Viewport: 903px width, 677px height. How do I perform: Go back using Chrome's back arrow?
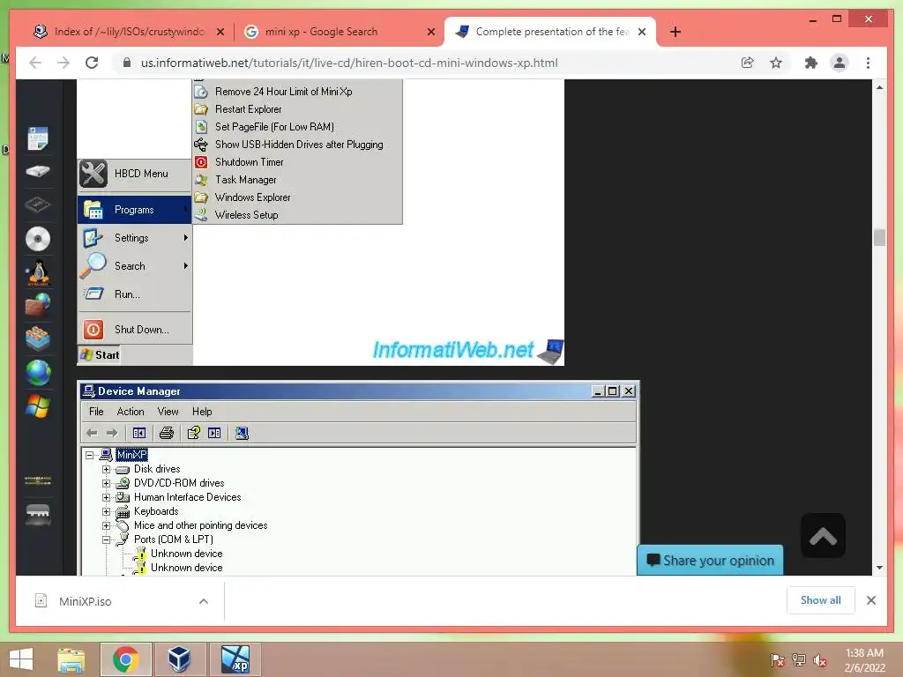35,63
